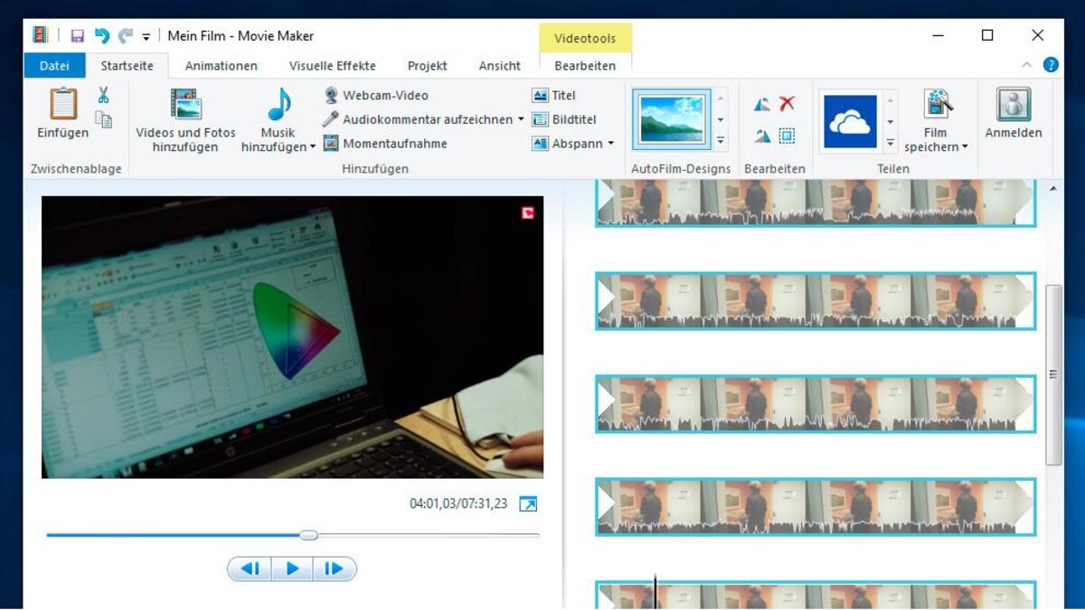Click the Einfügen clipboard icon
This screenshot has width=1085, height=610.
click(x=62, y=105)
